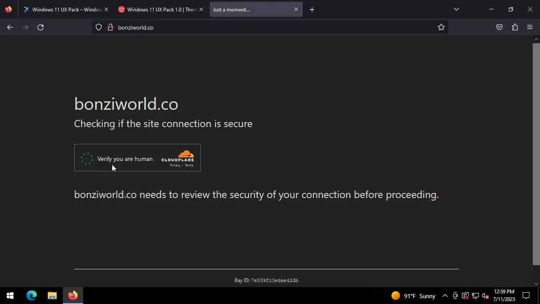Open the tracking protection shield icon

pyautogui.click(x=99, y=27)
